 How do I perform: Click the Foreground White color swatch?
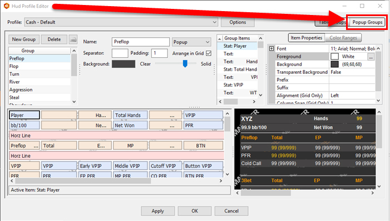(x=335, y=57)
